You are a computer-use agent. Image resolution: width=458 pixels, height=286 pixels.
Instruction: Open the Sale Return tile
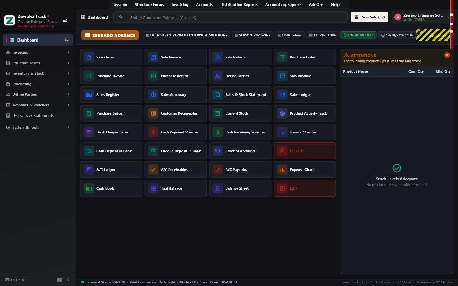click(240, 57)
